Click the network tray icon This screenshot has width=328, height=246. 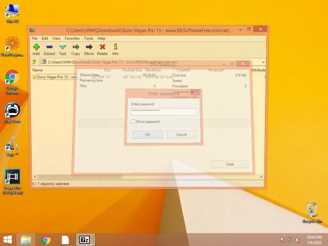coord(290,240)
